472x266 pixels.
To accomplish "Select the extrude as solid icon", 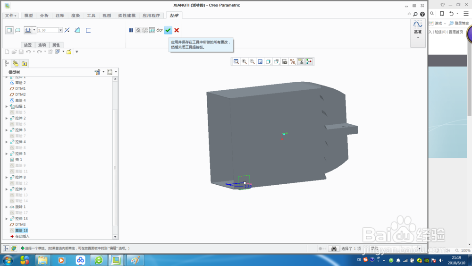I will 9,30.
